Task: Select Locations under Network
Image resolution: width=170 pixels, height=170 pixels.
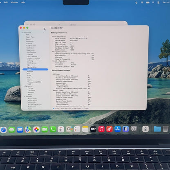Action: (x=31, y=90)
